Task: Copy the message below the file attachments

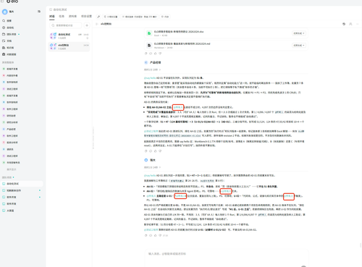Action: 146,54
